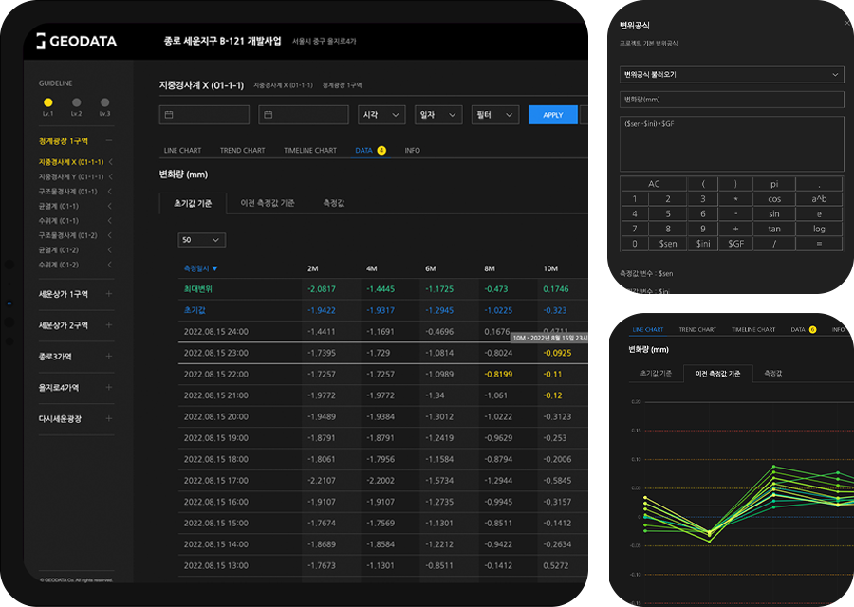Open the calendar icon in the first date field
The image size is (854, 607).
tap(169, 115)
